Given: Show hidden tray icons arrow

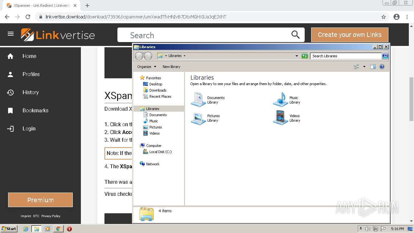Looking at the screenshot, I should [361, 229].
